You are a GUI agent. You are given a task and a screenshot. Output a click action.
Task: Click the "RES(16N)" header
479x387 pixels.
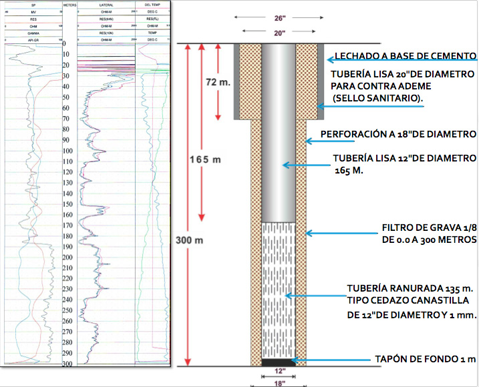click(x=106, y=33)
